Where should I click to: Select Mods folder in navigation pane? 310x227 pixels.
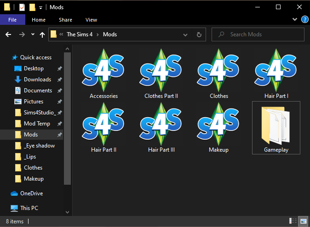[x=32, y=135]
